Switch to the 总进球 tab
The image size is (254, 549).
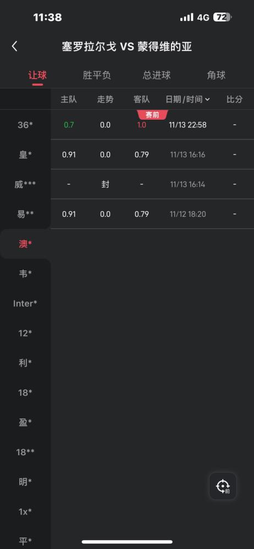(x=157, y=75)
